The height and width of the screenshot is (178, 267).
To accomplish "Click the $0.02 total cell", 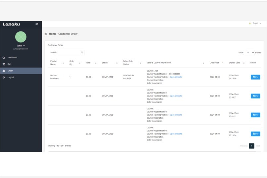I will tap(88, 77).
